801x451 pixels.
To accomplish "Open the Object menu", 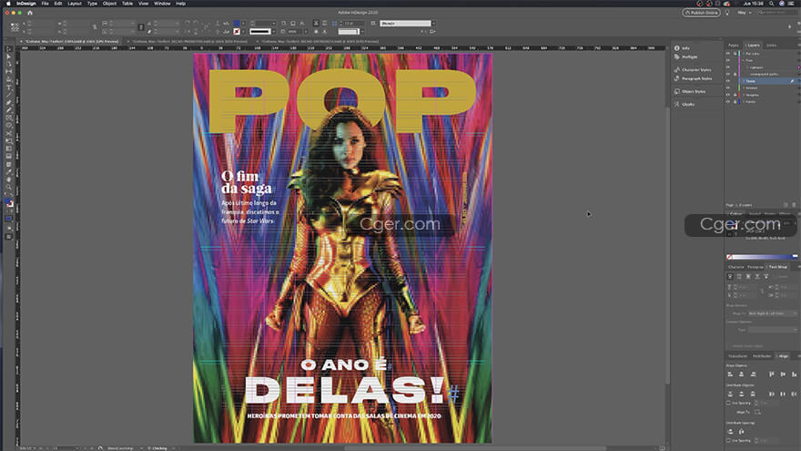I will tap(109, 4).
